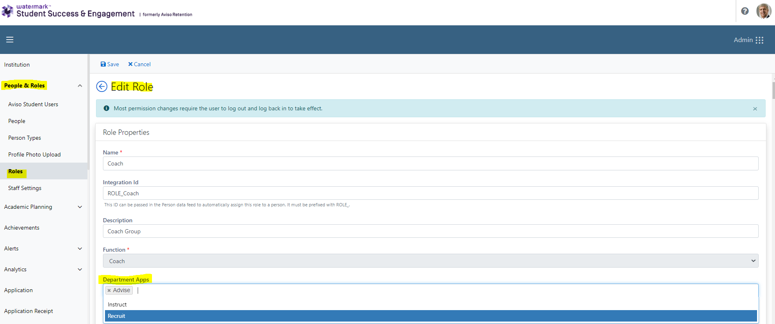Open Application Receipt
This screenshot has height=324, width=775.
point(29,311)
